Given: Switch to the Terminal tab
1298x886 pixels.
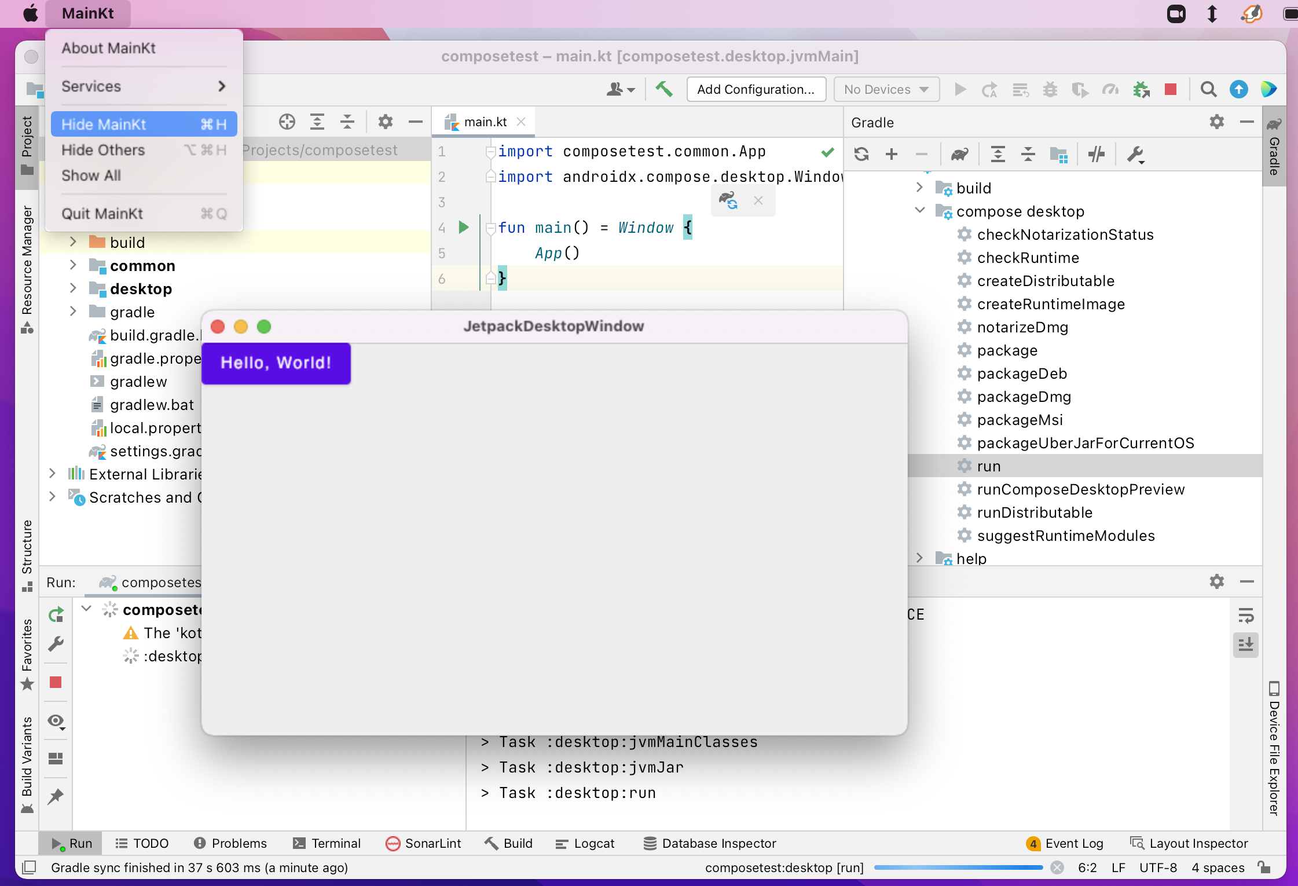Looking at the screenshot, I should pyautogui.click(x=327, y=843).
